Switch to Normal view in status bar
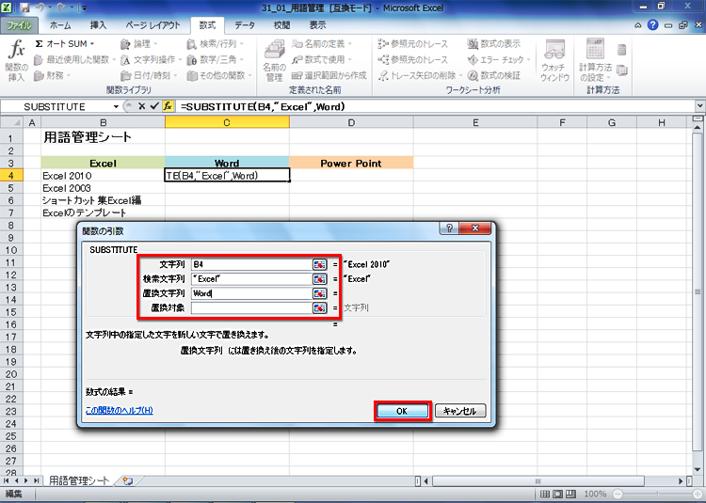The image size is (706, 503). [x=544, y=494]
